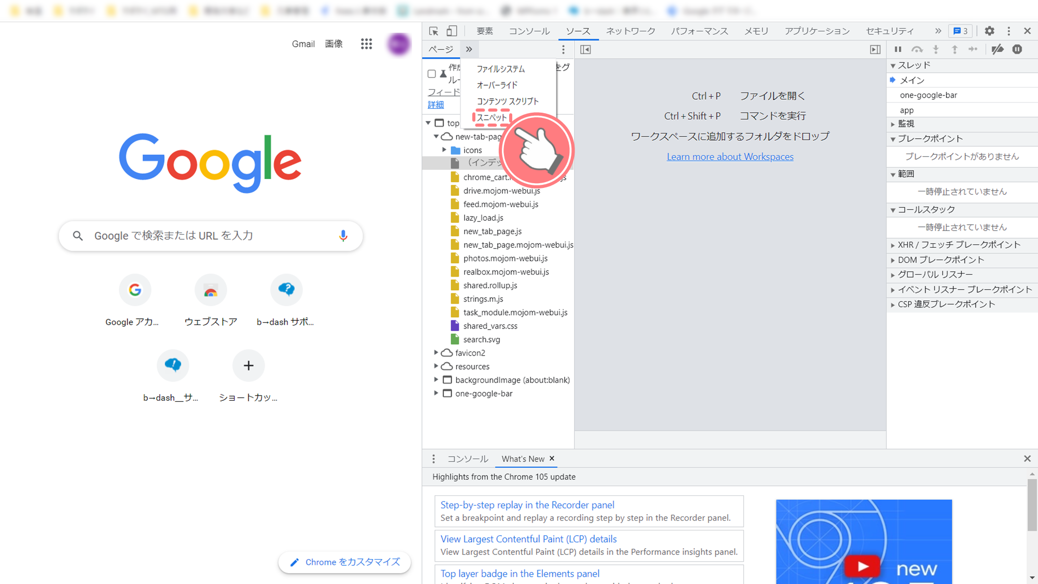Click the step out of function icon

click(954, 49)
